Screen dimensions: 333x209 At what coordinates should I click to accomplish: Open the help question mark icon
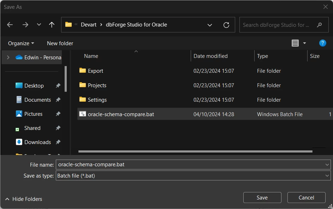click(x=322, y=43)
